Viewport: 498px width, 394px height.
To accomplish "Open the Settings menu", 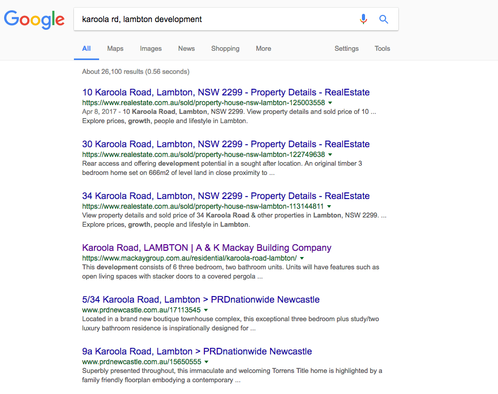I will 347,49.
